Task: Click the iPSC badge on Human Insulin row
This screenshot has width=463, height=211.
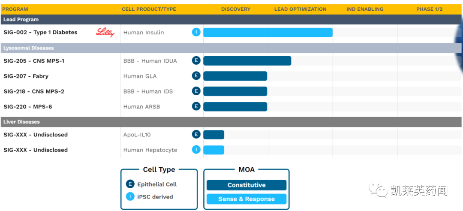Action: click(x=196, y=32)
